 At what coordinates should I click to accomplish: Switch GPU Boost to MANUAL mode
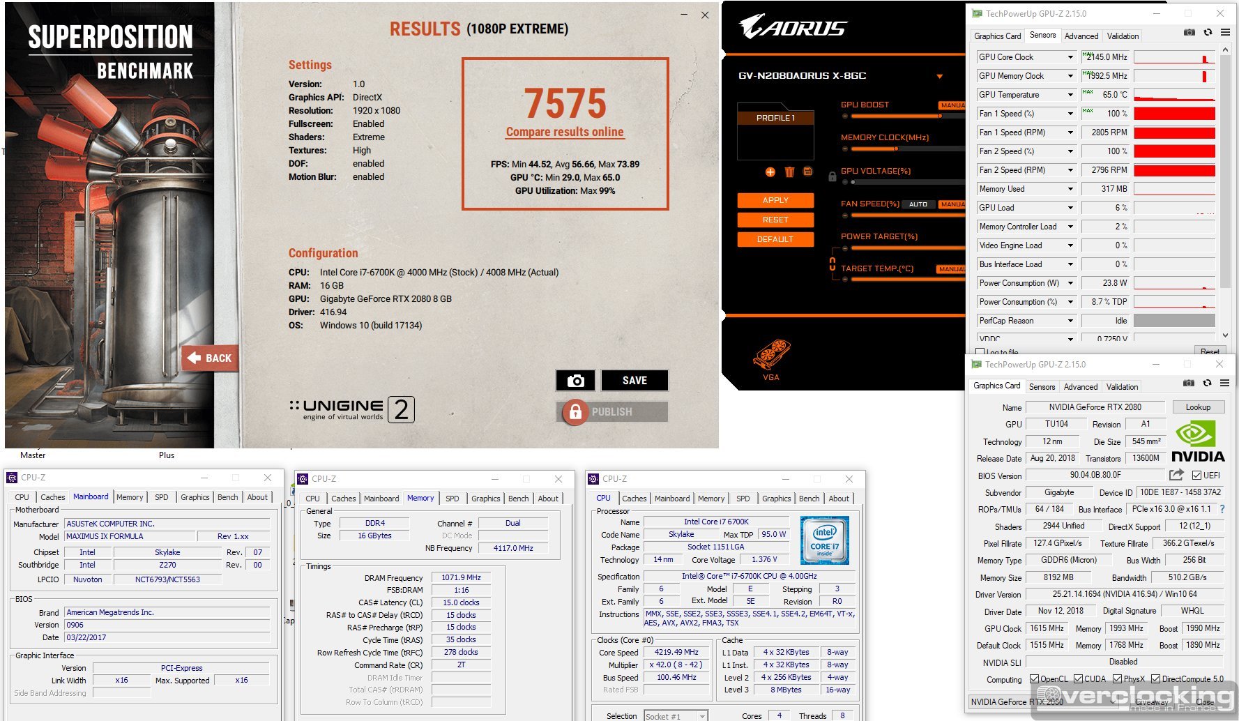[952, 105]
